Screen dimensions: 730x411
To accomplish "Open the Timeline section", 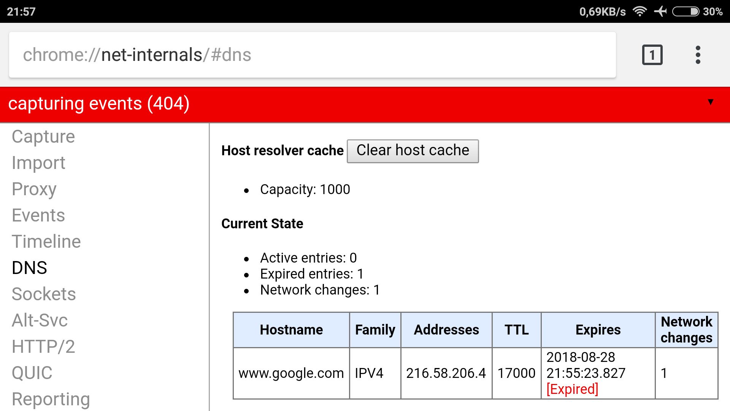I will (x=46, y=242).
